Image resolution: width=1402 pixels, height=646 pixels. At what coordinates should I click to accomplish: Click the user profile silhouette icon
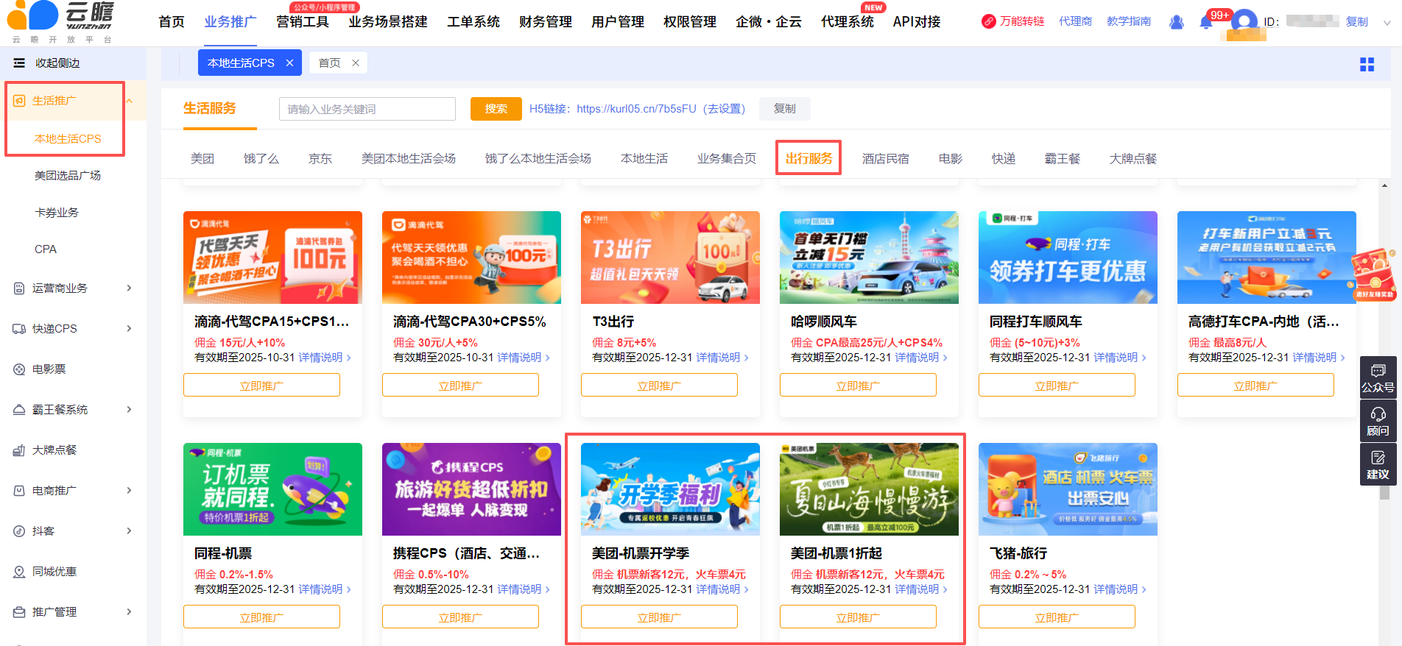click(x=1177, y=23)
